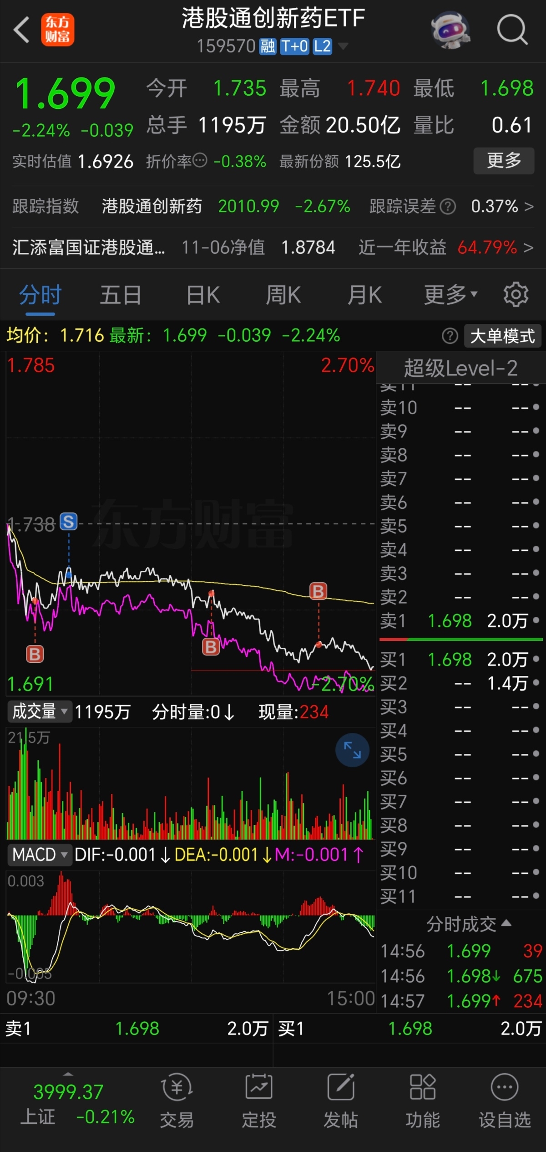Viewport: 546px width, 1152px height.
Task: Switch to the 月K tab
Action: click(364, 295)
